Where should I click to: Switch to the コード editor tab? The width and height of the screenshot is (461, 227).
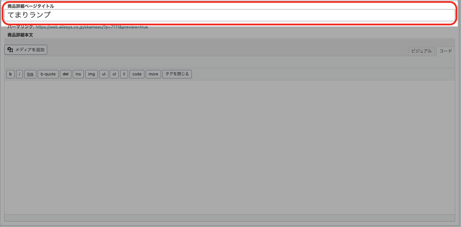(446, 51)
